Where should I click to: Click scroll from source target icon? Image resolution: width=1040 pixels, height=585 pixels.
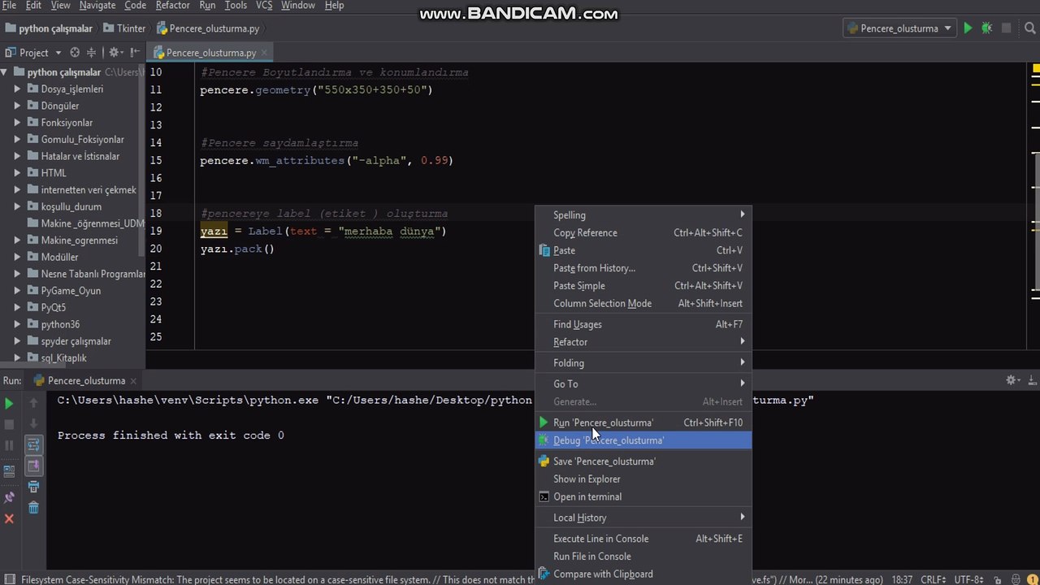75,52
